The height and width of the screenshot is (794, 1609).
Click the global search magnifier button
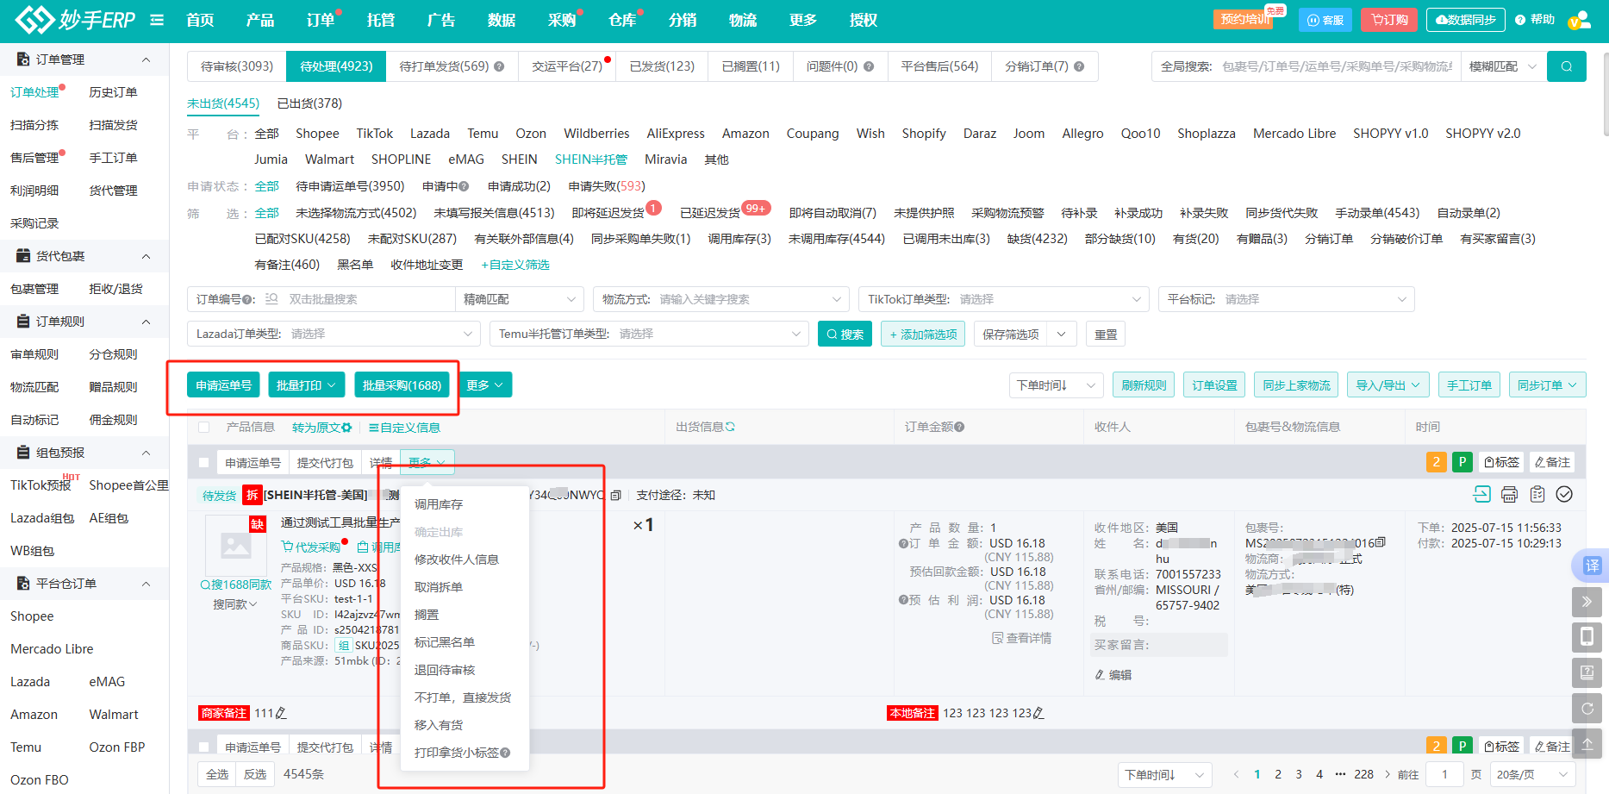pyautogui.click(x=1566, y=66)
